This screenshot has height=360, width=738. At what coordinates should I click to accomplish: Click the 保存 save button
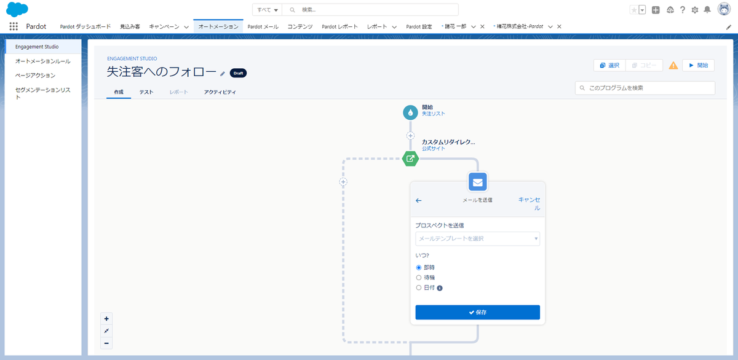tap(478, 312)
